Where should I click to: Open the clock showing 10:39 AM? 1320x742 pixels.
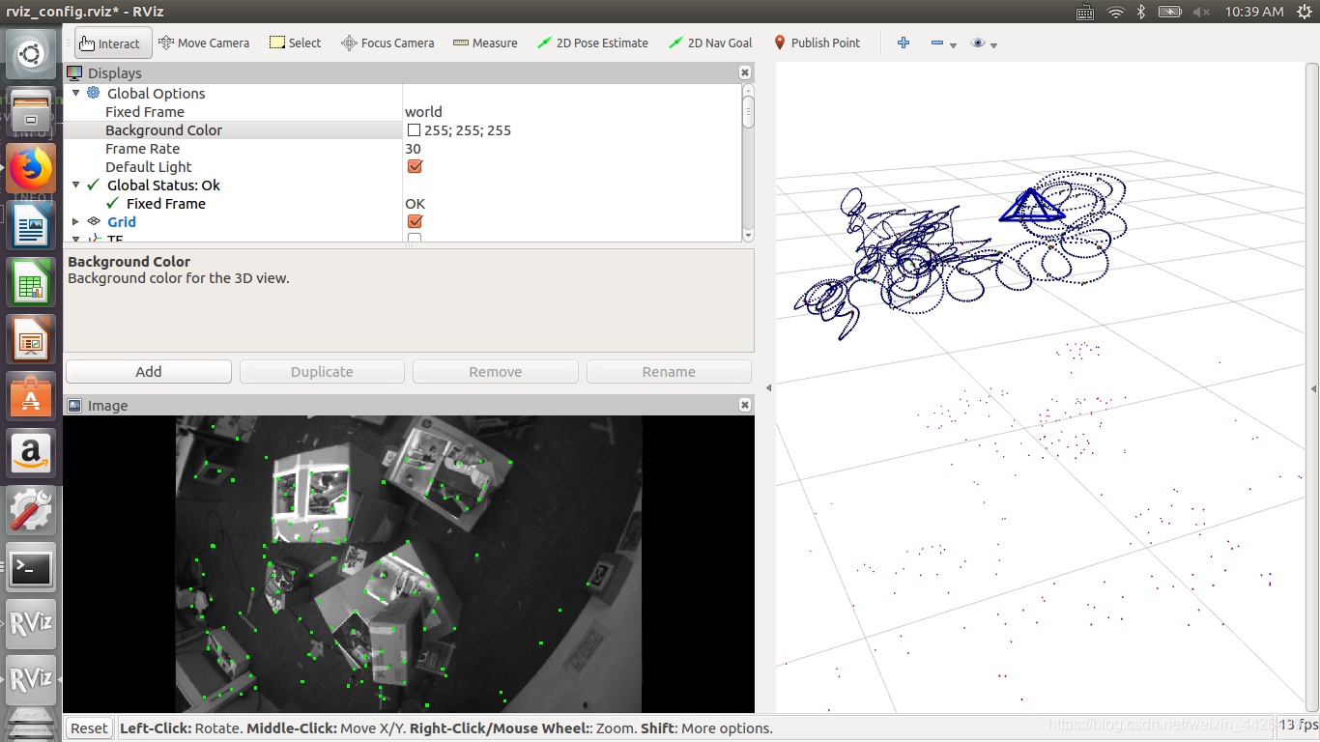pos(1253,12)
